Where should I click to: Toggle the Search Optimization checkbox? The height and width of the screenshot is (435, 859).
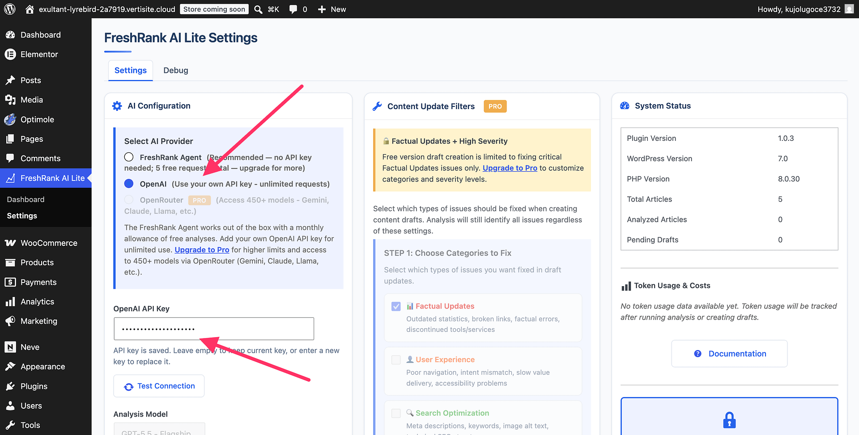tap(396, 414)
